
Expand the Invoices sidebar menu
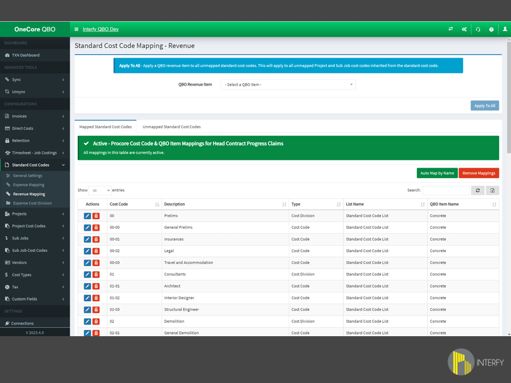35,116
